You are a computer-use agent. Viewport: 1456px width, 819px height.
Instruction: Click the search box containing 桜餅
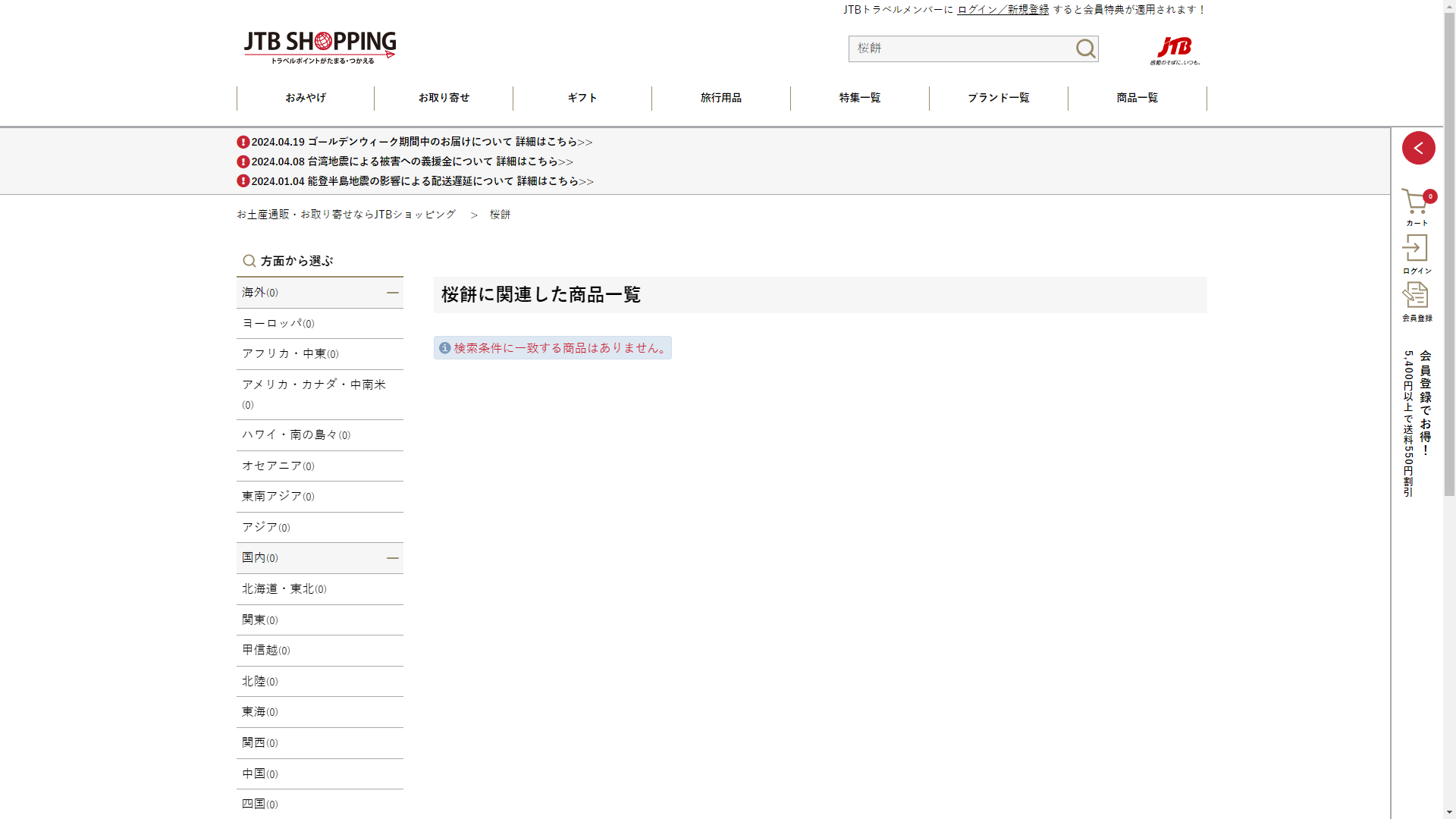point(959,49)
